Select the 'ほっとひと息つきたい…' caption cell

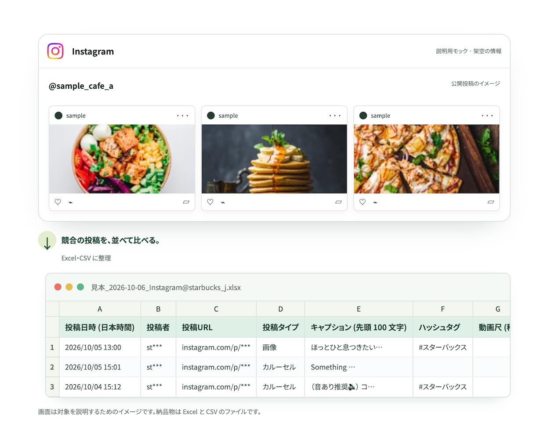tap(359, 347)
